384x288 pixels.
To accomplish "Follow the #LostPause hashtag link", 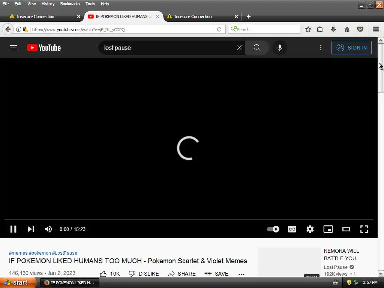I will (x=64, y=253).
